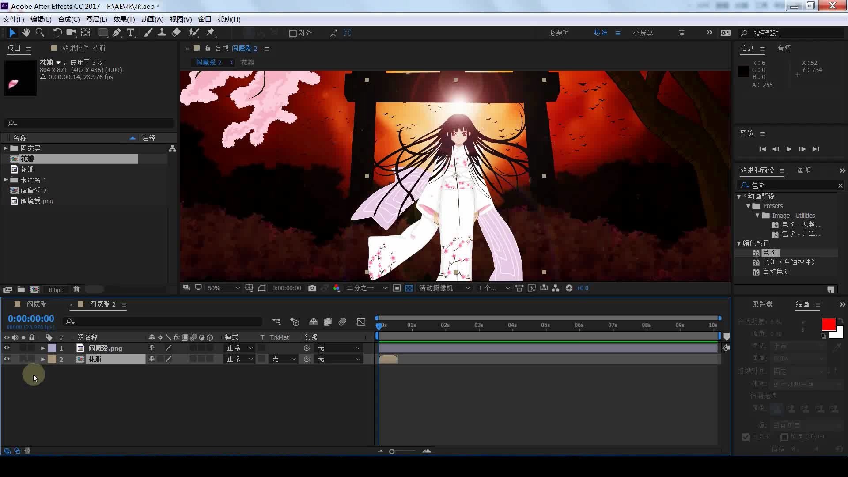The image size is (848, 477).
Task: Click the 8 bpc color depth button
Action: [x=56, y=290]
